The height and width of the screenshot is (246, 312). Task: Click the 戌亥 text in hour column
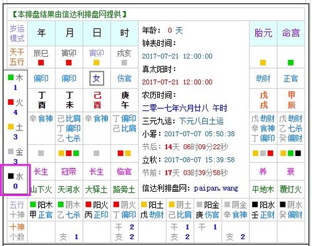124,54
